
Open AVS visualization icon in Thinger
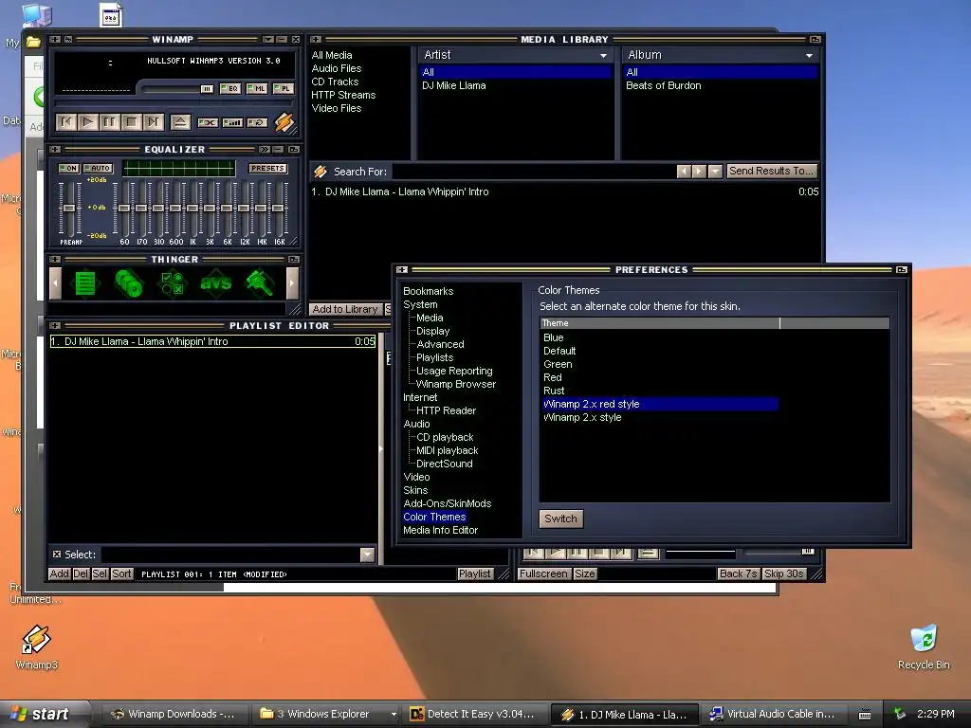(x=215, y=283)
